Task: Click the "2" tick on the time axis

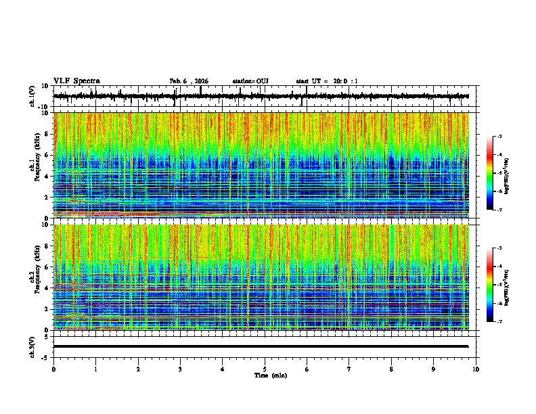Action: tap(138, 369)
